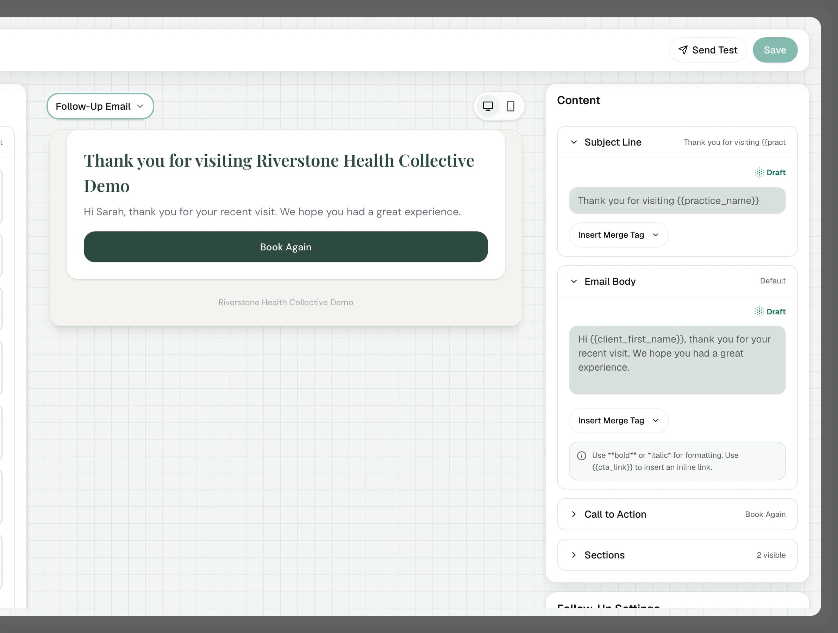This screenshot has width=838, height=633.
Task: Expand the Call to Action section
Action: click(677, 514)
